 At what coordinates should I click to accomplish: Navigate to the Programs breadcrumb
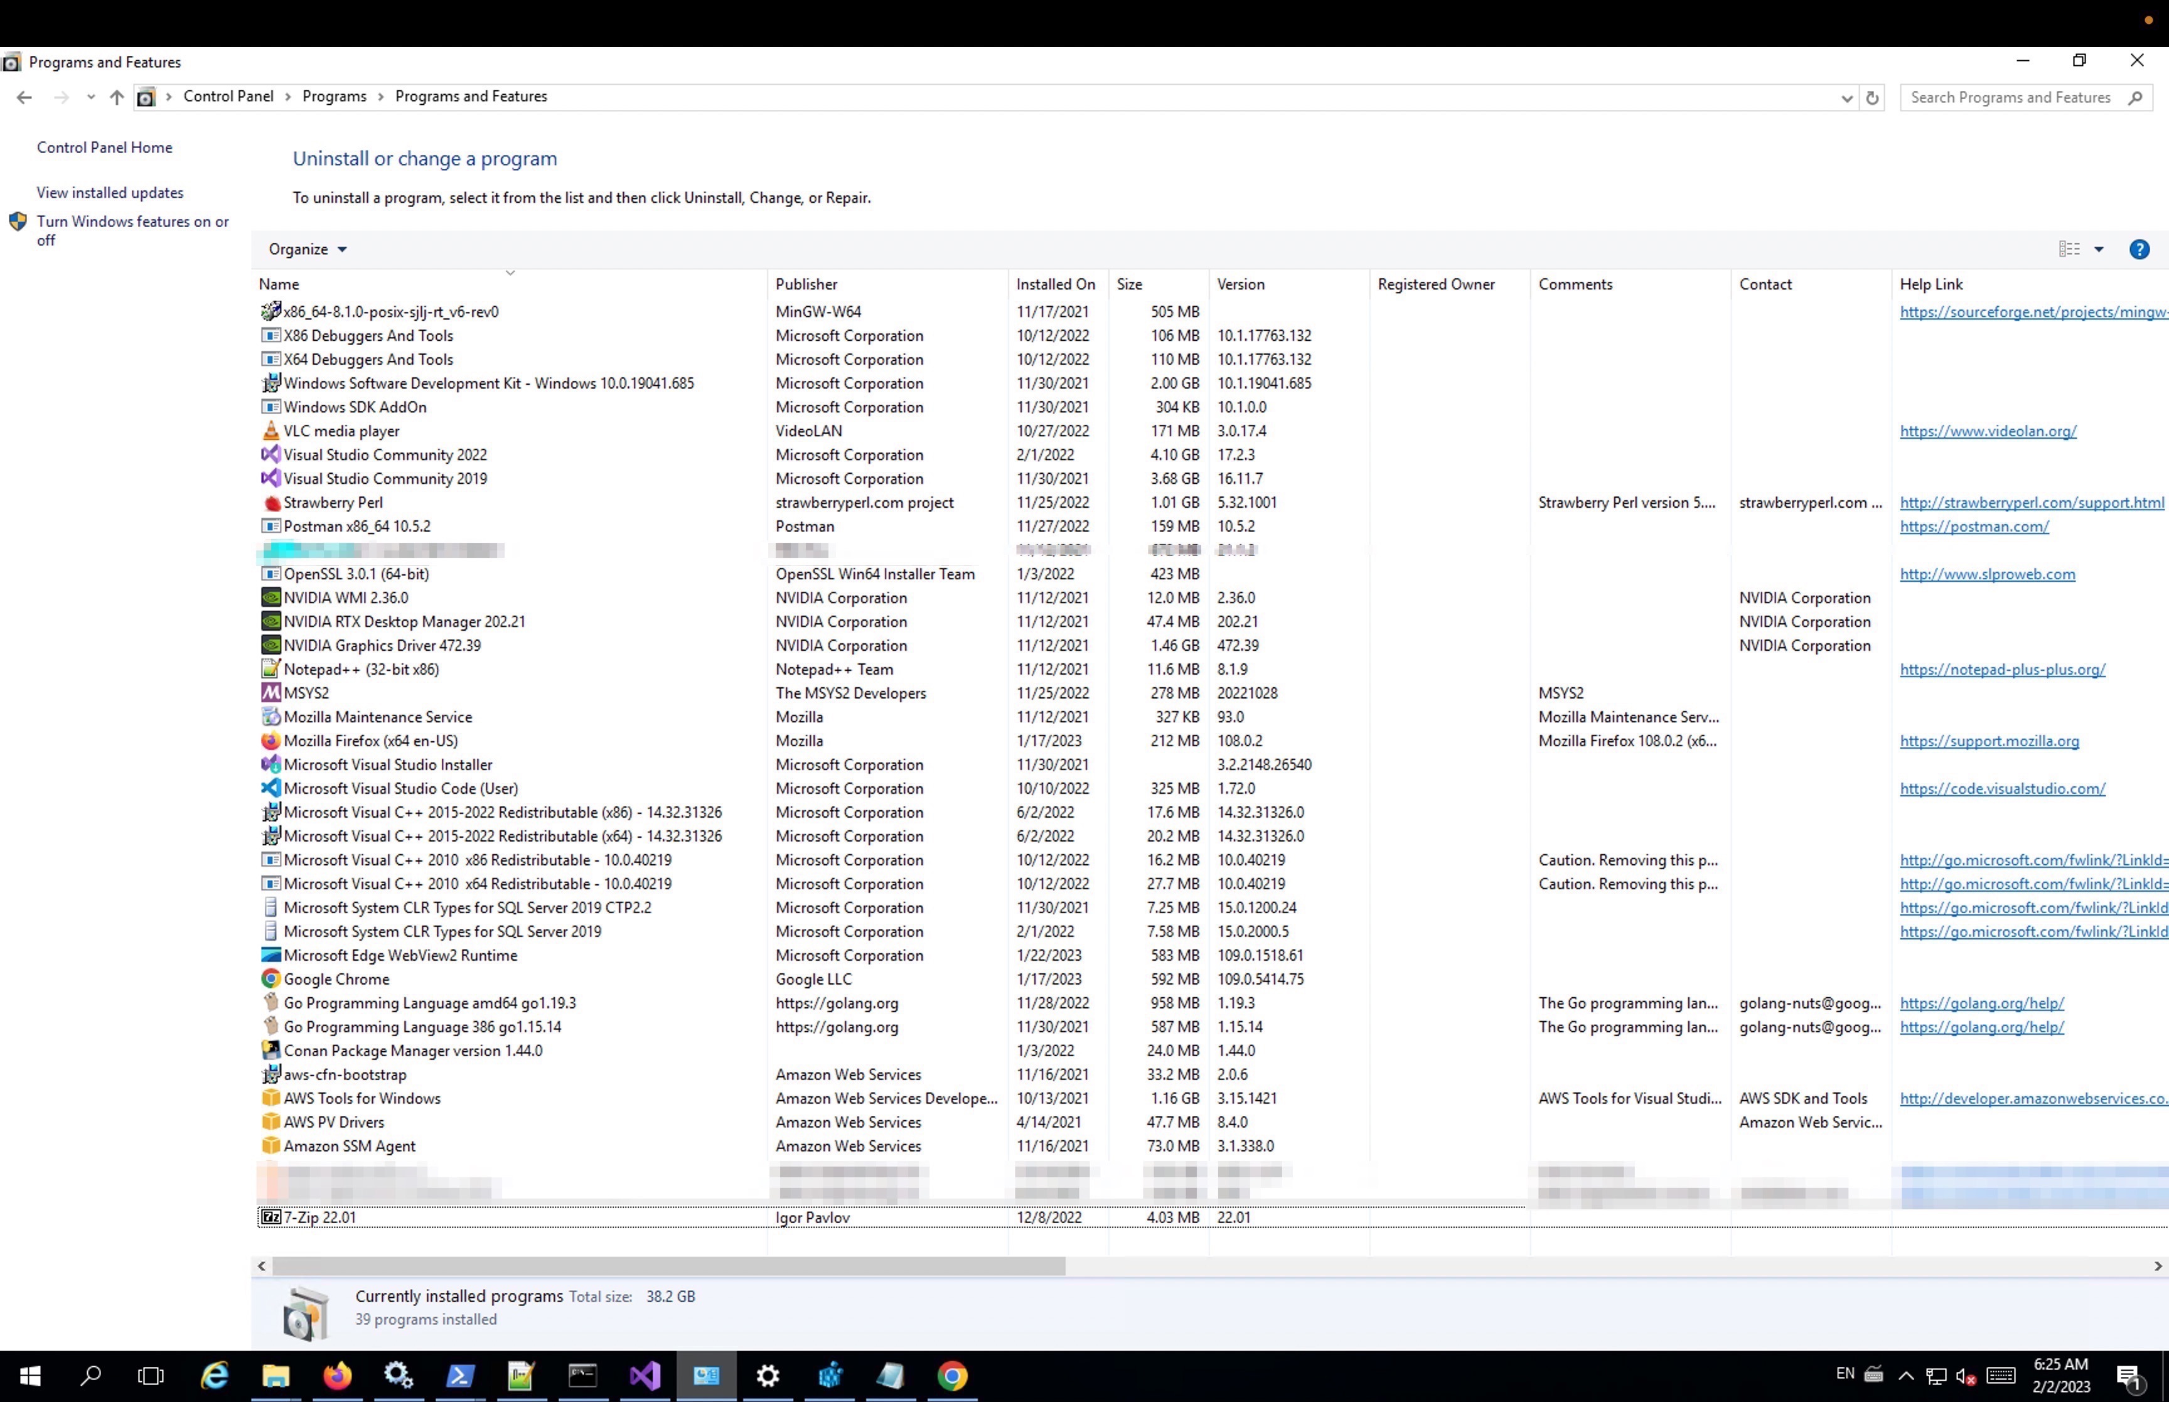334,97
